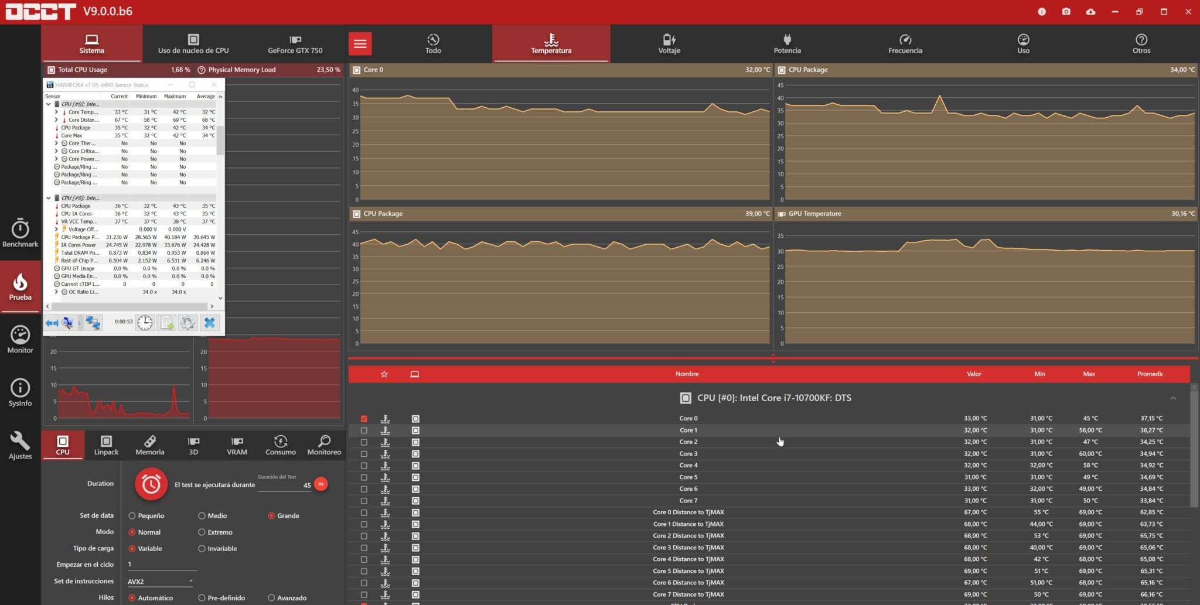This screenshot has height=605, width=1200.
Task: Expand Core Power row in HWiNFO
Action: click(x=56, y=159)
